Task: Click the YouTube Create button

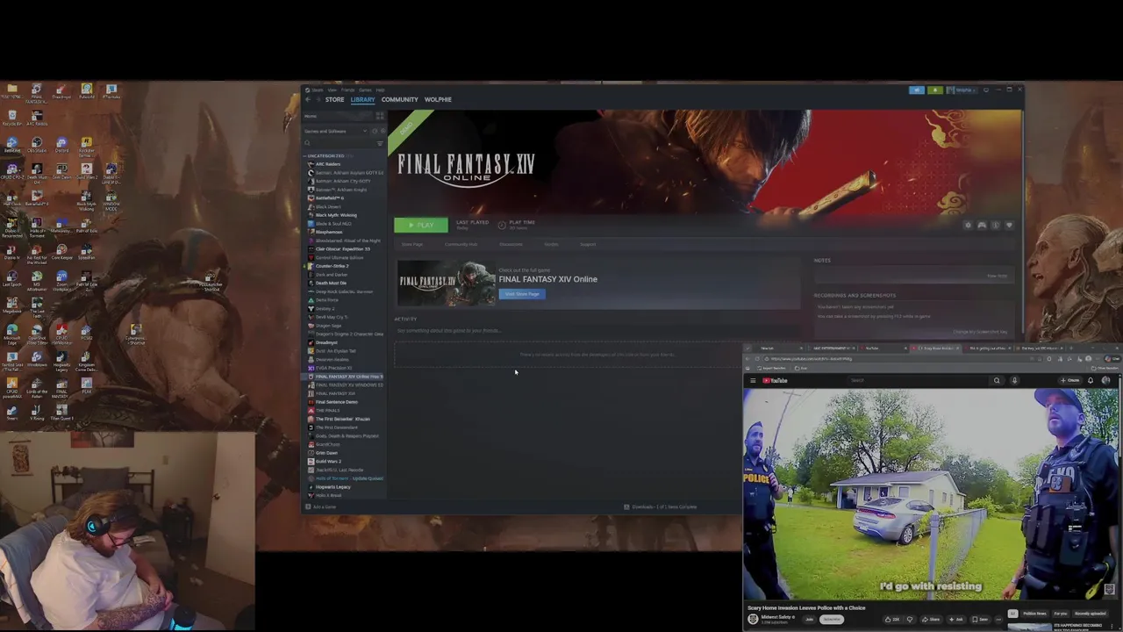Action: tap(1070, 380)
